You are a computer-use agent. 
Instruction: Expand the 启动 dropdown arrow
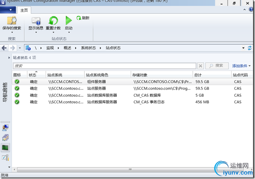69,32
